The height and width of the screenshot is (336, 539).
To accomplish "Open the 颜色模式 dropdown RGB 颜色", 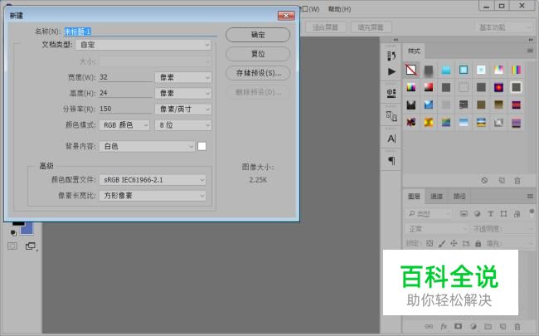I will 124,125.
